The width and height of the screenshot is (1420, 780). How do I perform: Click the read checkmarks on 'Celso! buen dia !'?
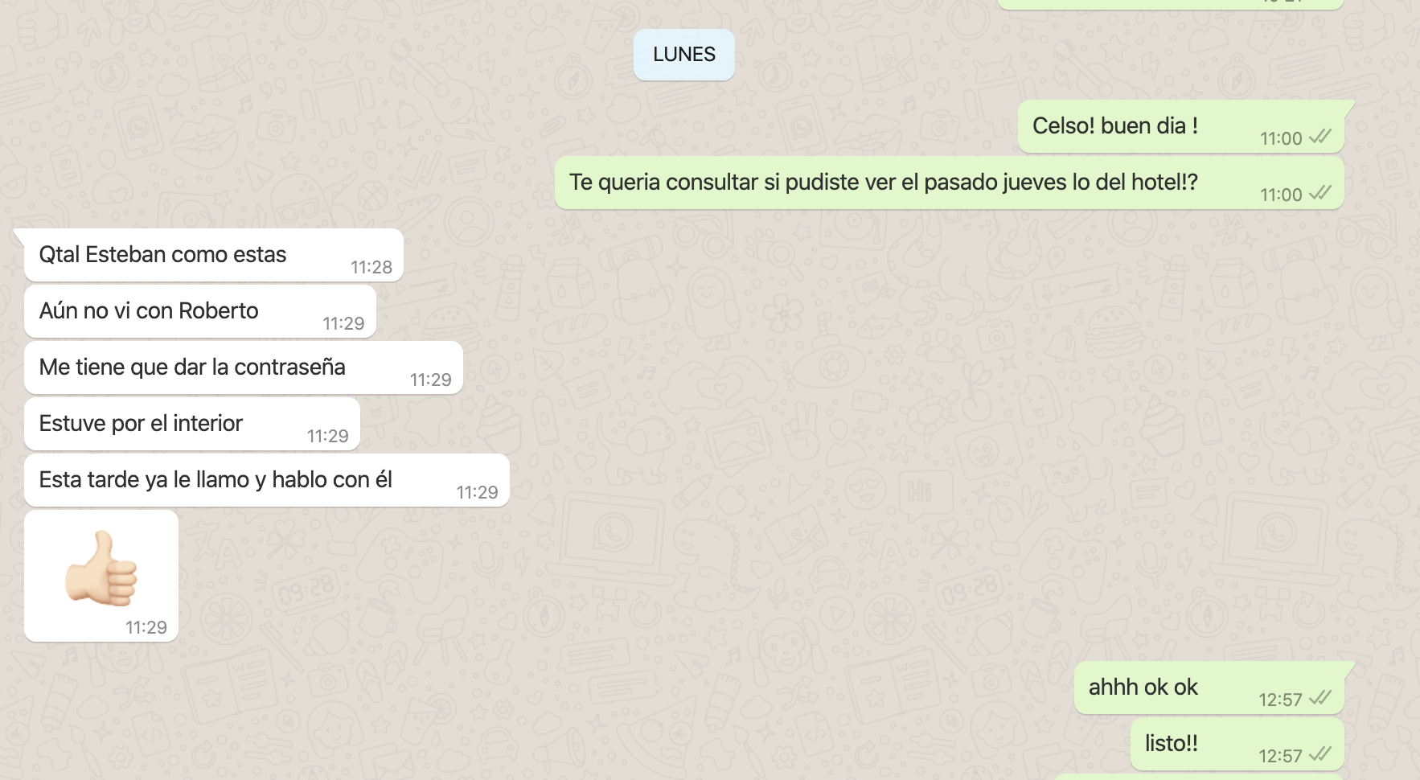click(1320, 137)
